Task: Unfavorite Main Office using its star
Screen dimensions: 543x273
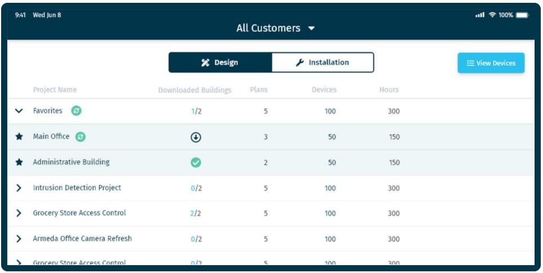Action: (x=19, y=136)
